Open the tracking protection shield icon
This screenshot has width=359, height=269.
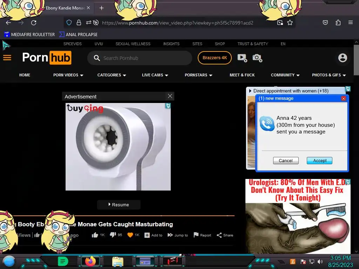click(x=69, y=22)
